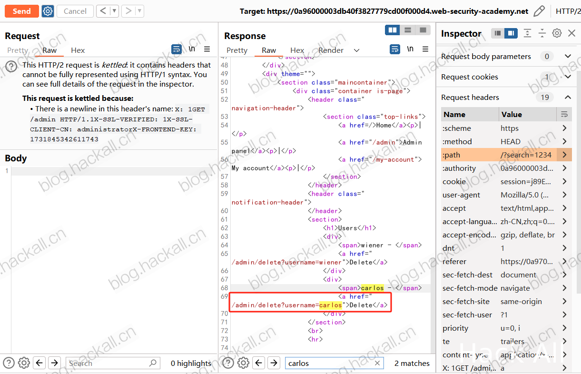
Task: Jump to the next carlos match in the Response
Action: pyautogui.click(x=274, y=363)
